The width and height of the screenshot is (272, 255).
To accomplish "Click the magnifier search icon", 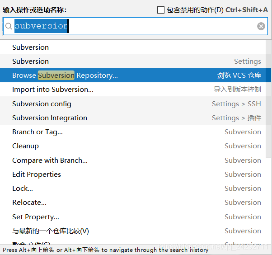I will [9, 26].
